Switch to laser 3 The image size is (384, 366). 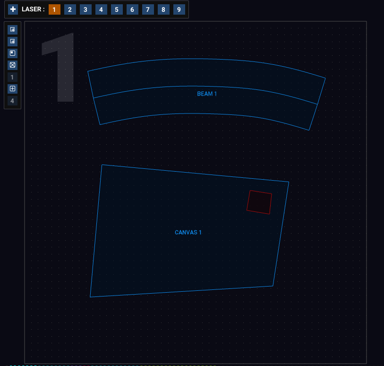tap(85, 9)
